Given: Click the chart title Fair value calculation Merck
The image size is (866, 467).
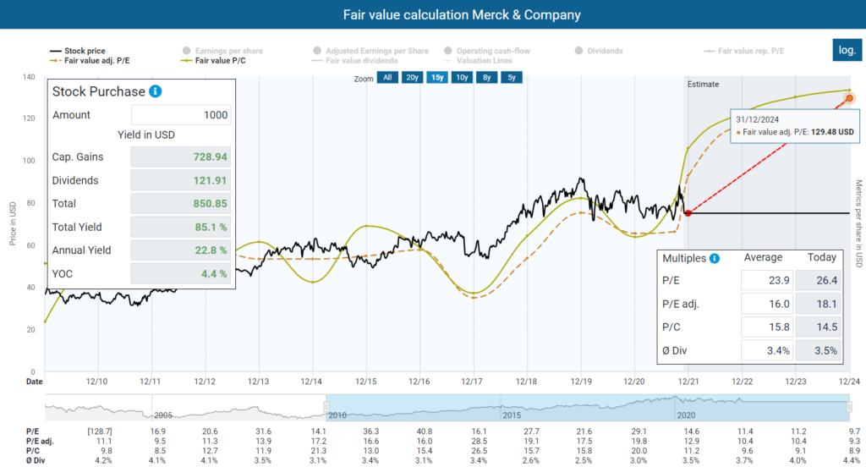Looking at the screenshot, I should (x=462, y=15).
